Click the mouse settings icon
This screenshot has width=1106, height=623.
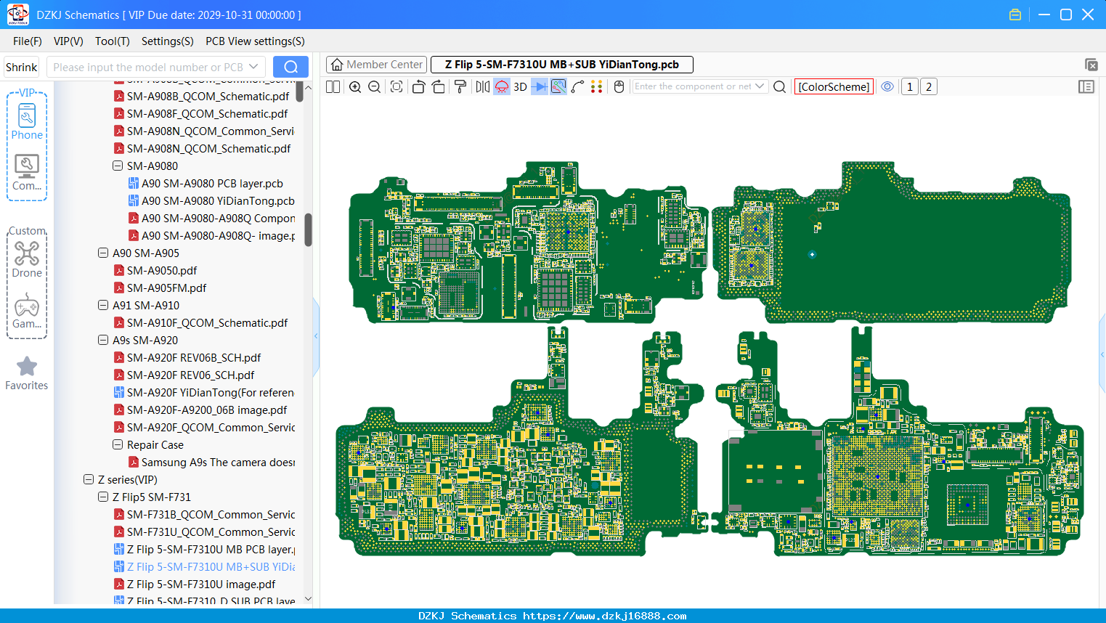(x=619, y=86)
